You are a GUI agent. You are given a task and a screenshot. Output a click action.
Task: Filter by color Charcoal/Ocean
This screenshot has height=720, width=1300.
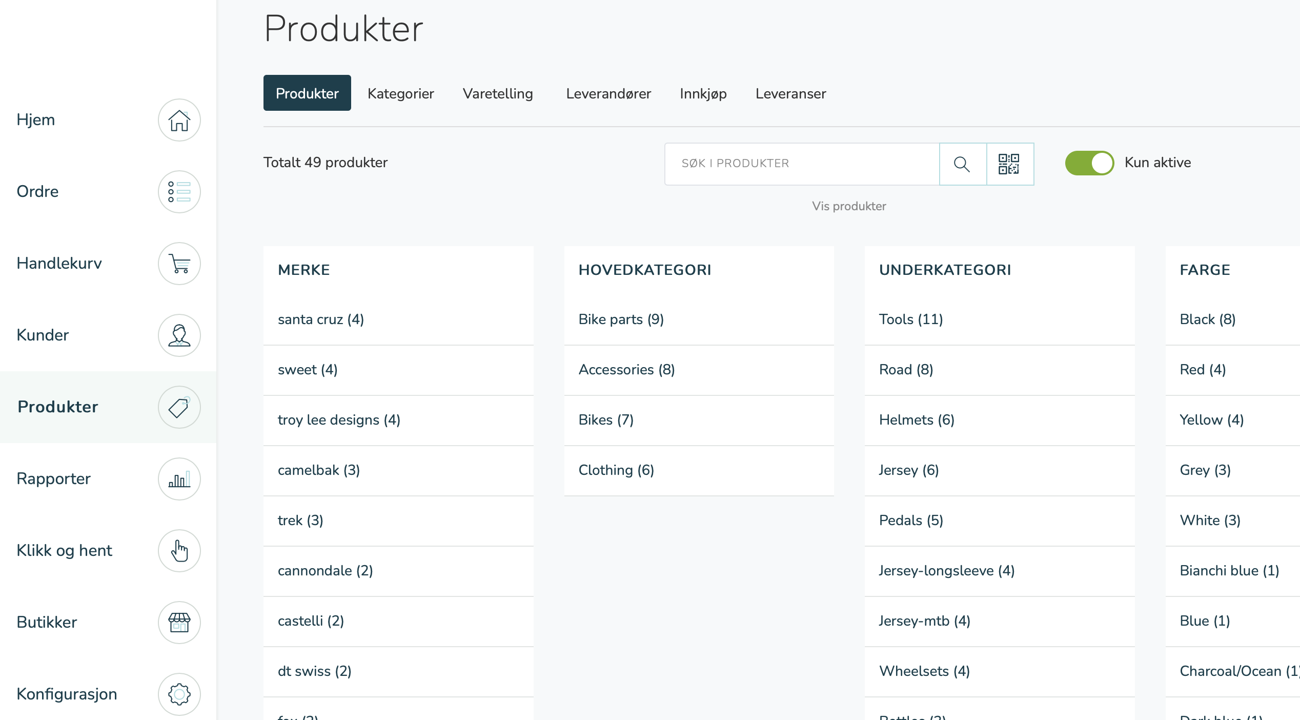click(1233, 671)
